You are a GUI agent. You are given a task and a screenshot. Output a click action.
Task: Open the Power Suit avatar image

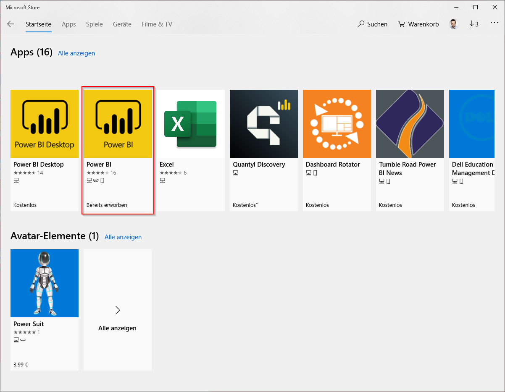pyautogui.click(x=45, y=283)
